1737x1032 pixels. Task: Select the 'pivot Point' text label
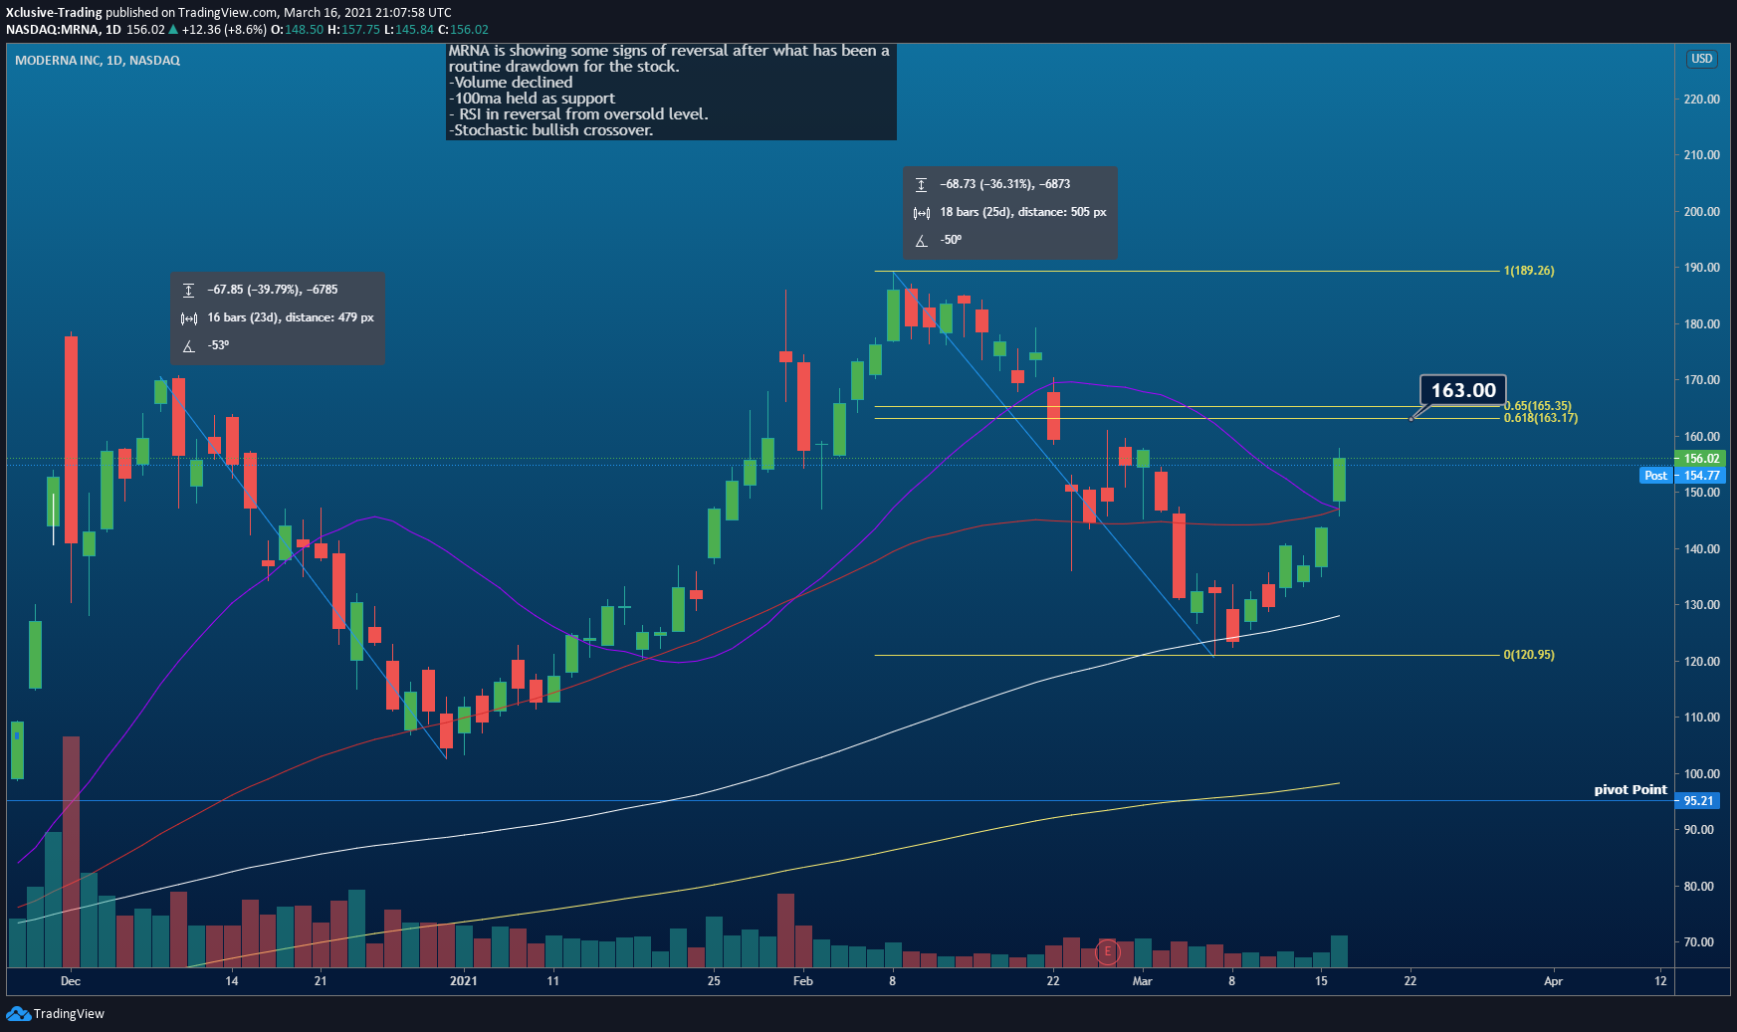point(1629,789)
